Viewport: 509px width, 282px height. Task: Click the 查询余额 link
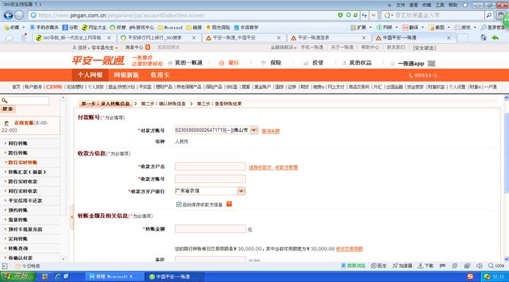pyautogui.click(x=271, y=131)
